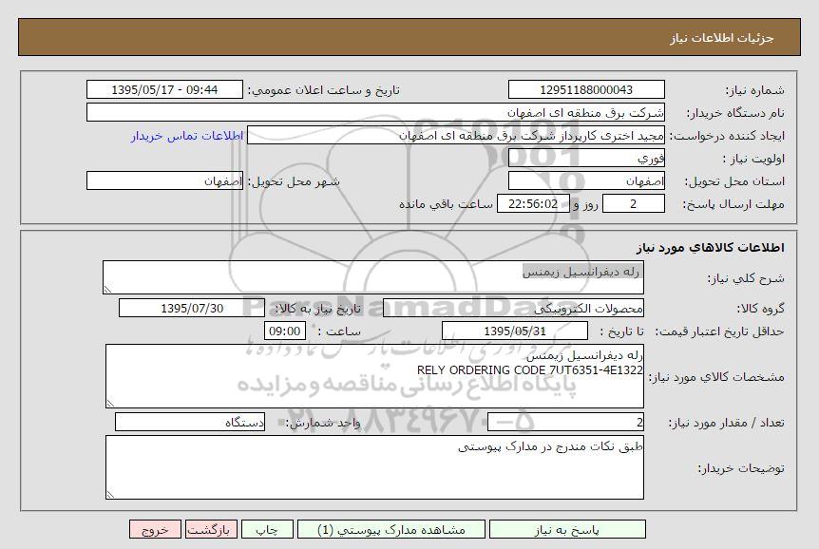Click the announcement date field 1395/05/17 - 09:44
Viewport: 819px width, 549px height.
click(x=164, y=90)
